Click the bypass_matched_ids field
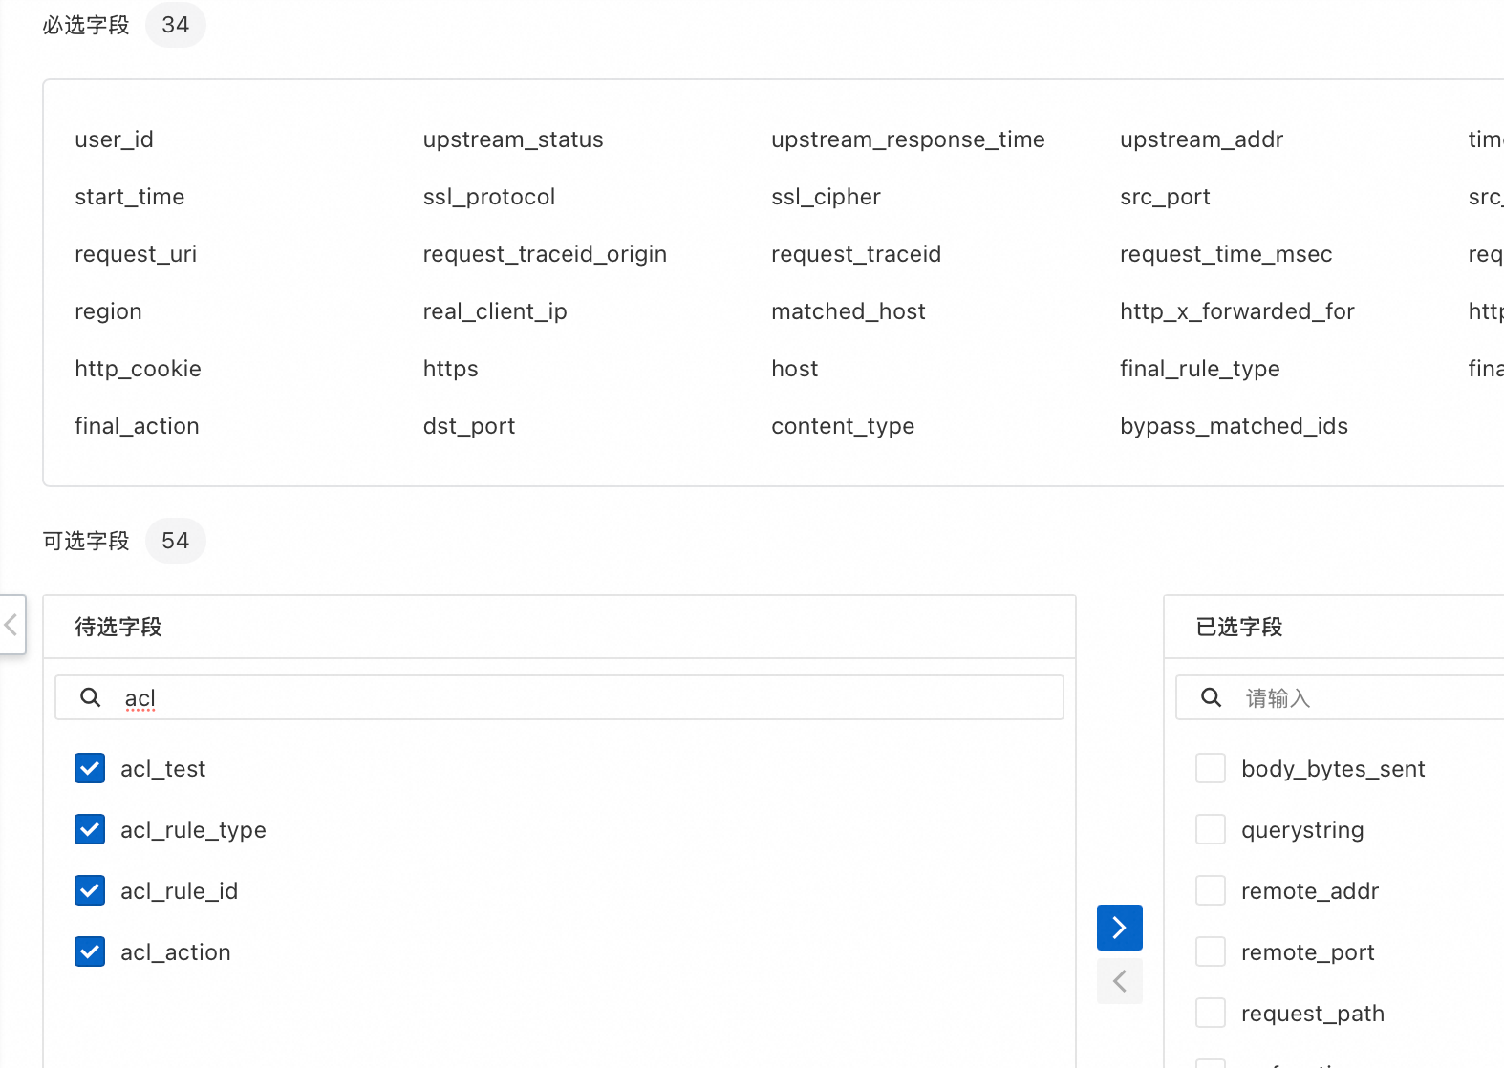The image size is (1504, 1068). click(1234, 426)
